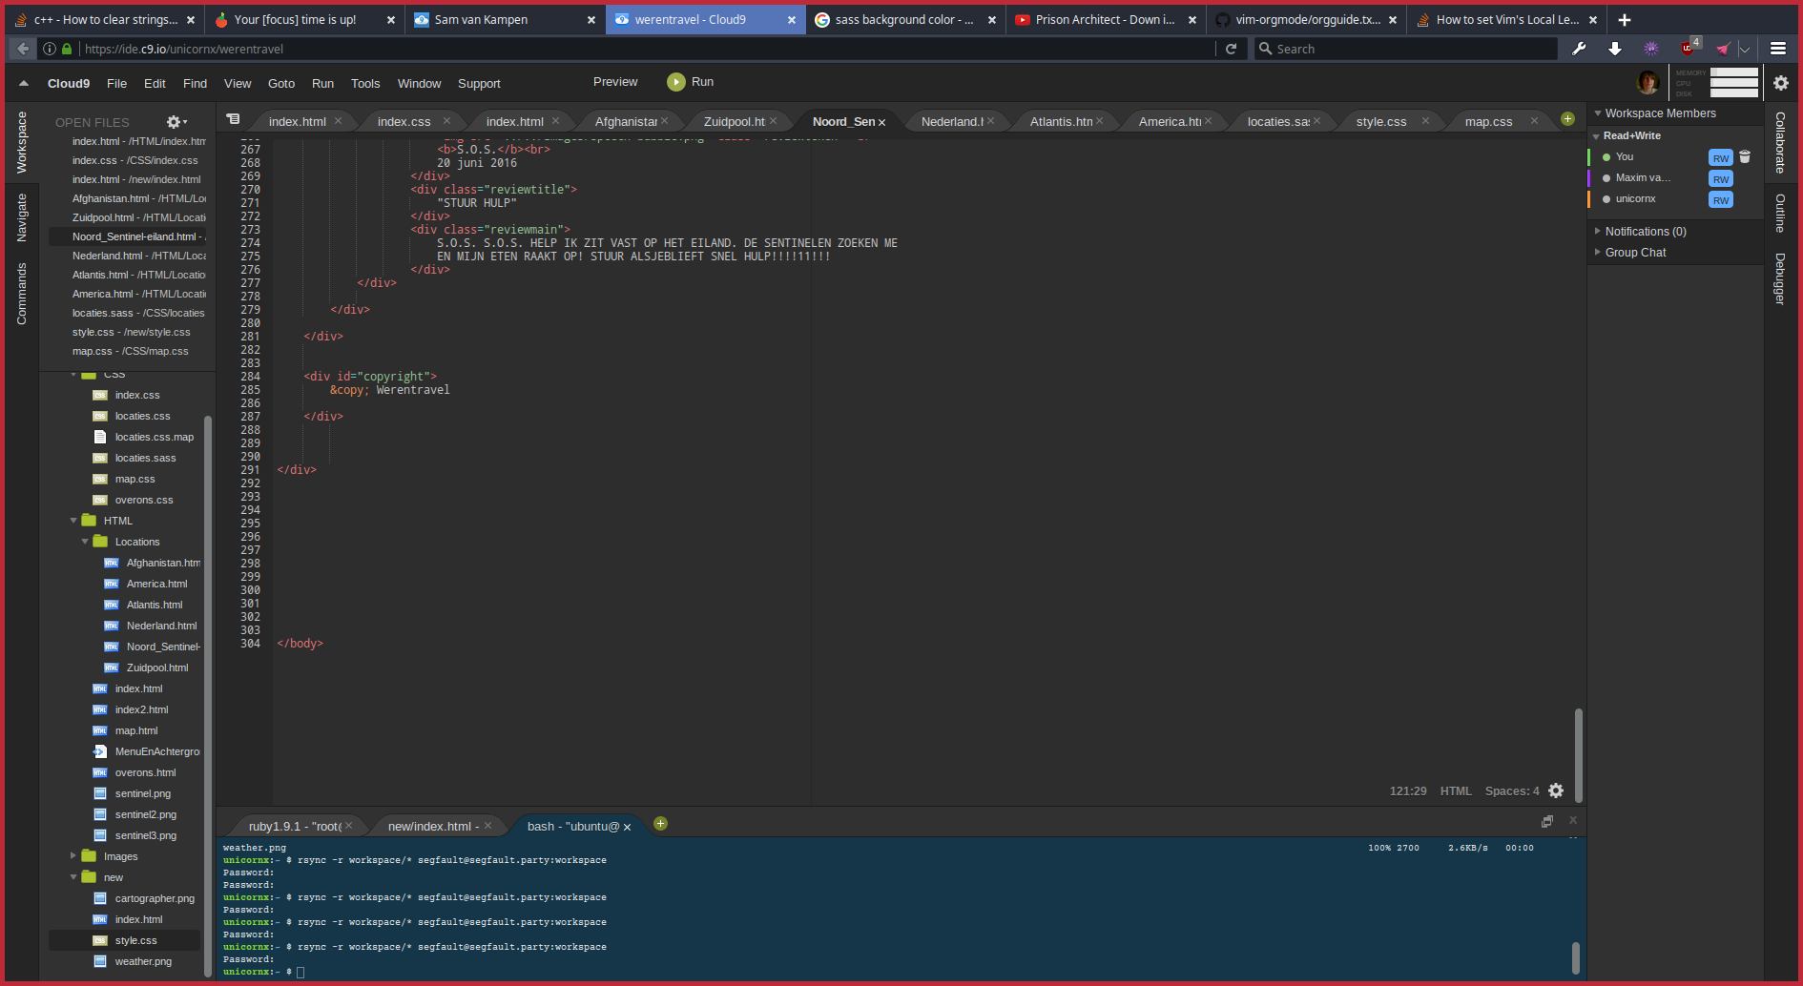Click the trash icon next to You

click(x=1745, y=157)
